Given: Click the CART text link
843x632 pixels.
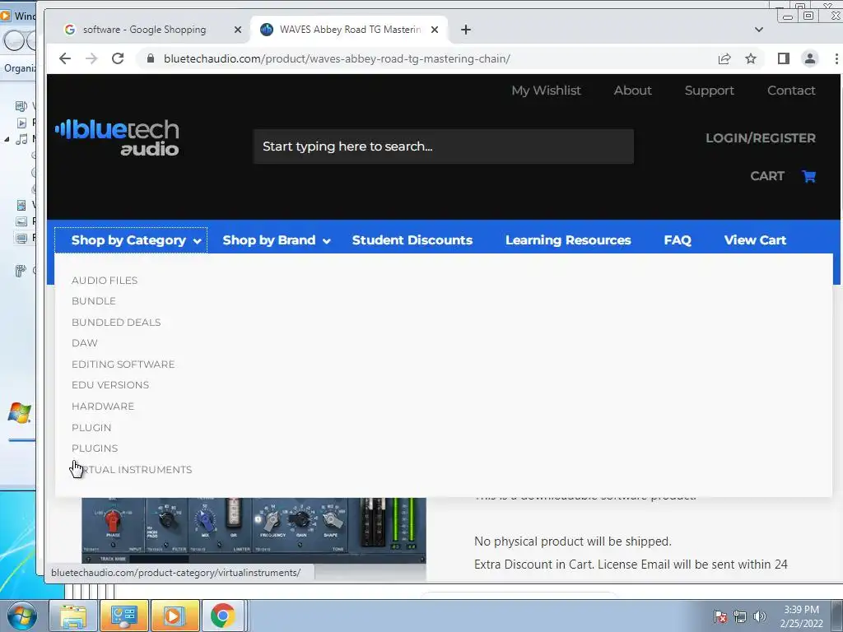Looking at the screenshot, I should point(767,176).
